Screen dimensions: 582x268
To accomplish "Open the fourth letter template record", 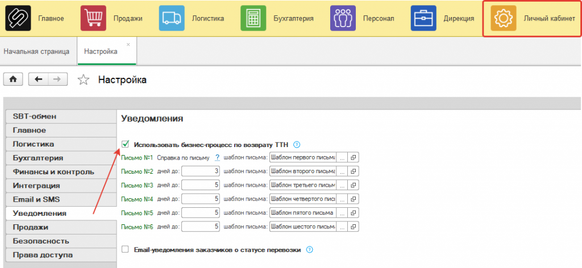I will tap(354, 199).
